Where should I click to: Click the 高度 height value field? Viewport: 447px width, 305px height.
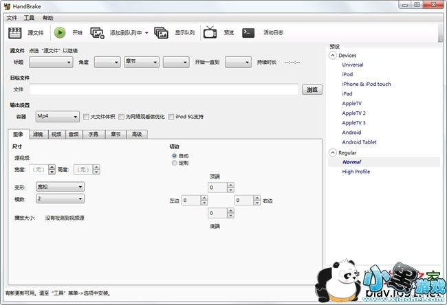tap(83, 170)
